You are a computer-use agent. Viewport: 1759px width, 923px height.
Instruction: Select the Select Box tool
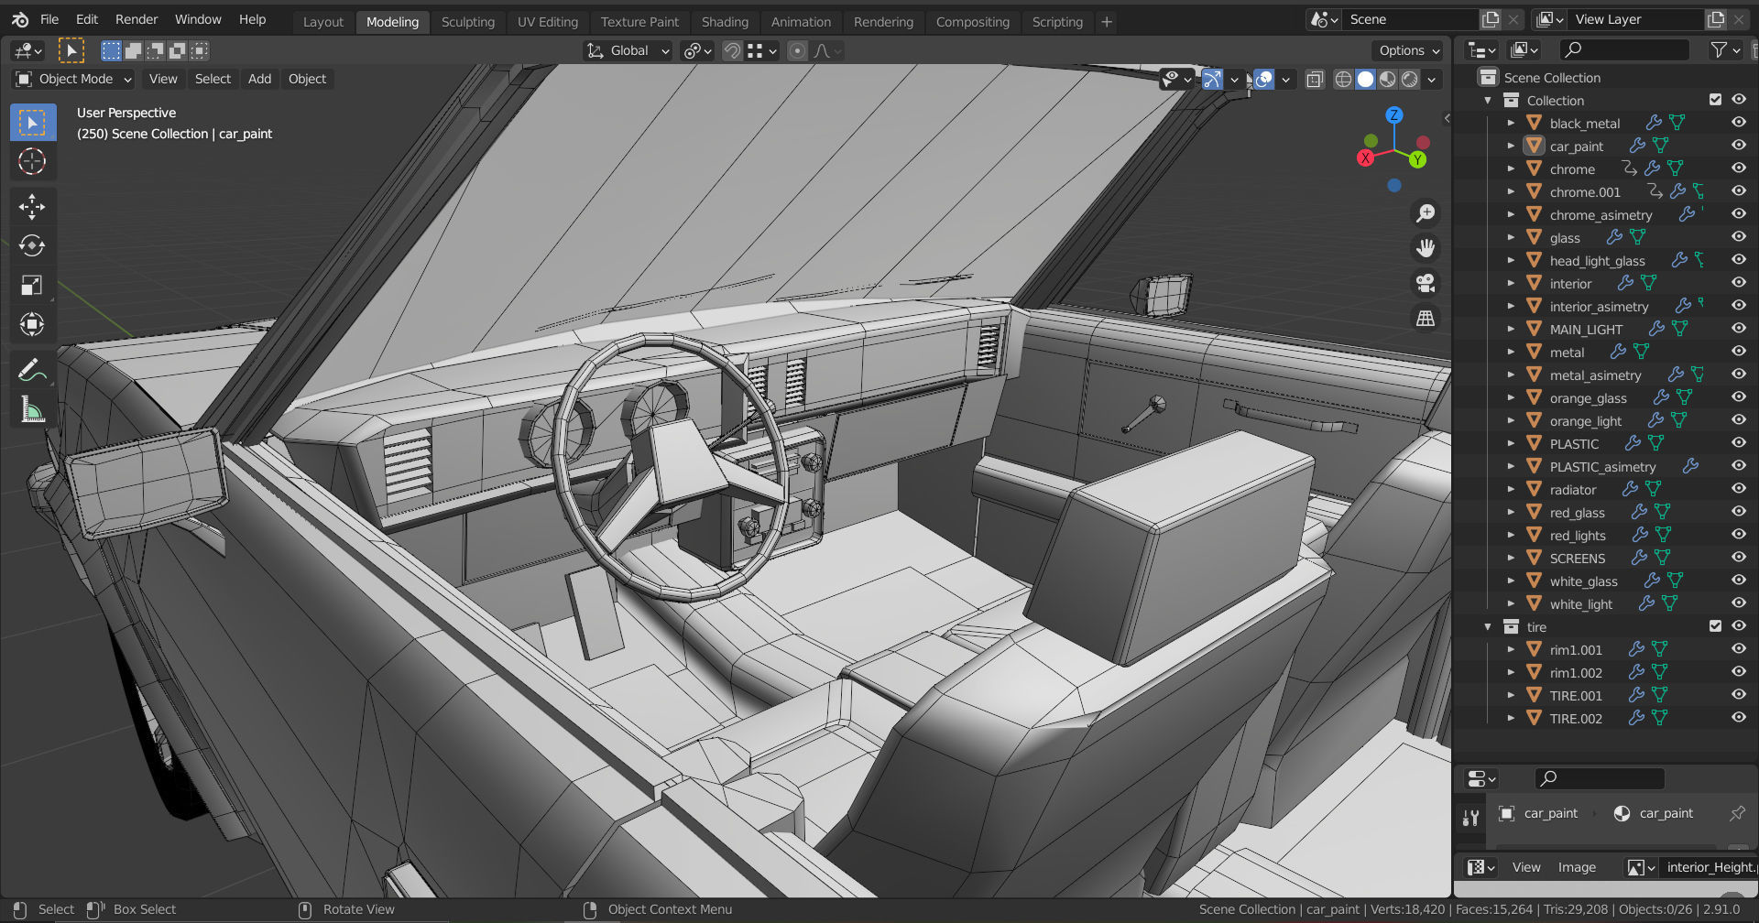(32, 123)
